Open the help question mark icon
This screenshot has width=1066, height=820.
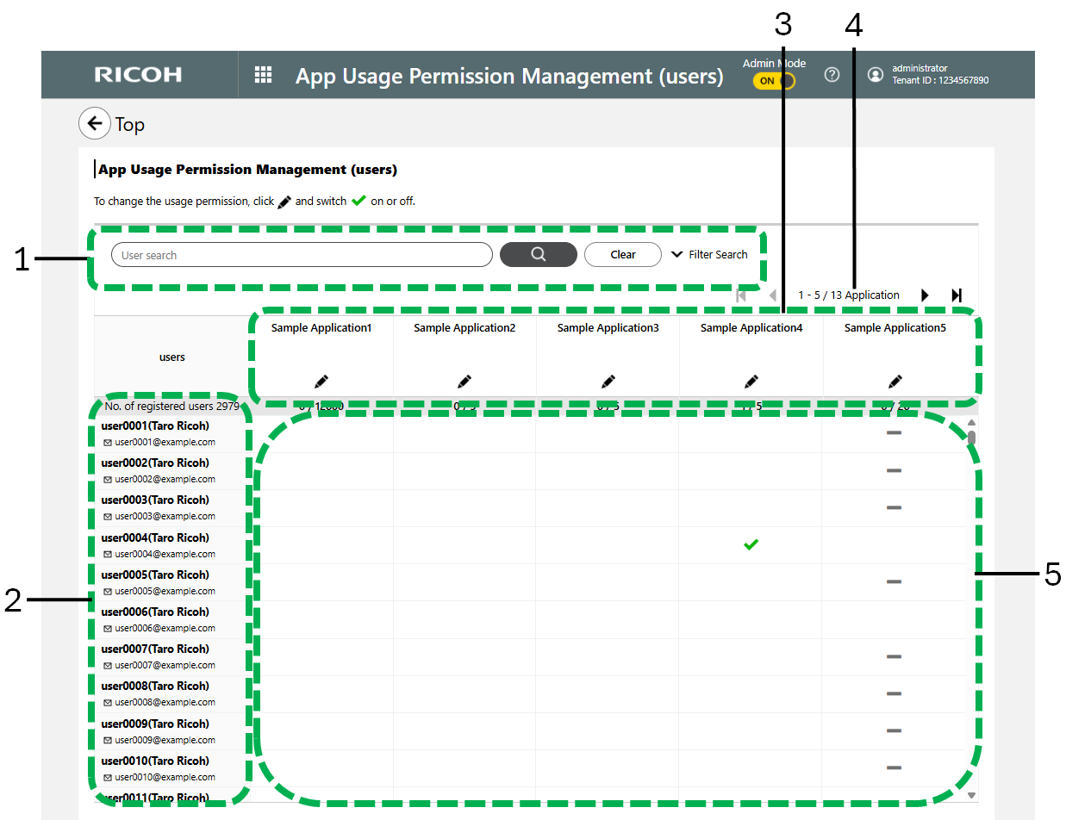(x=831, y=75)
